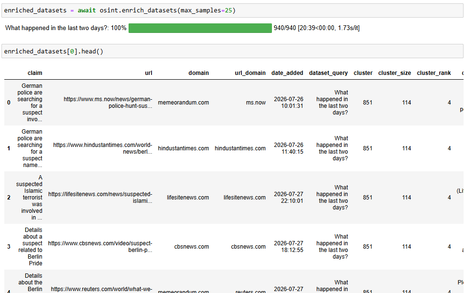Image resolution: width=465 pixels, height=293 pixels.
Task: Click the enriched_datasets[0].head() code cell
Action: tap(232, 51)
